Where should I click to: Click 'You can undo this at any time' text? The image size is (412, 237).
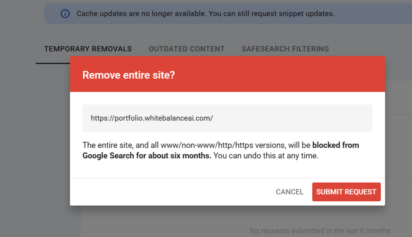[x=266, y=155]
